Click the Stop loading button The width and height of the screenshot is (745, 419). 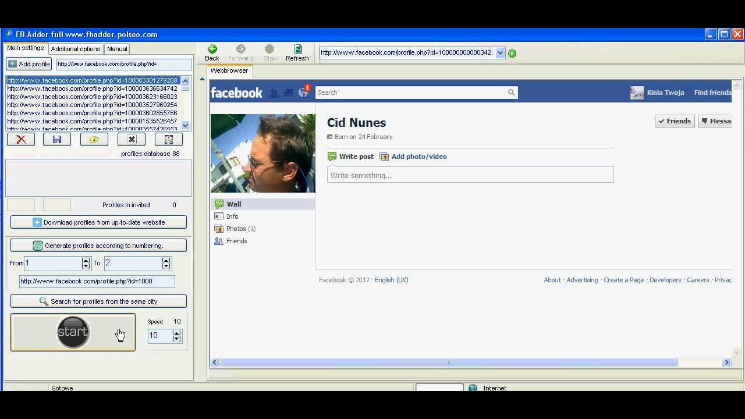[269, 53]
